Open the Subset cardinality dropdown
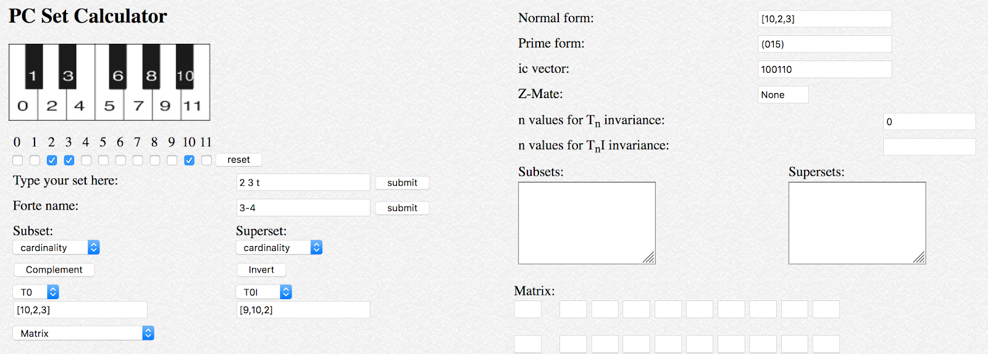 (x=56, y=247)
